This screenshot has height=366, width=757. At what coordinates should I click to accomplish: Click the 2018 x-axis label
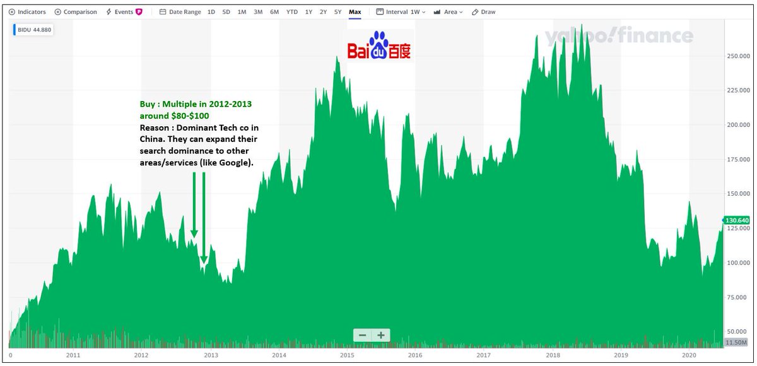[553, 355]
